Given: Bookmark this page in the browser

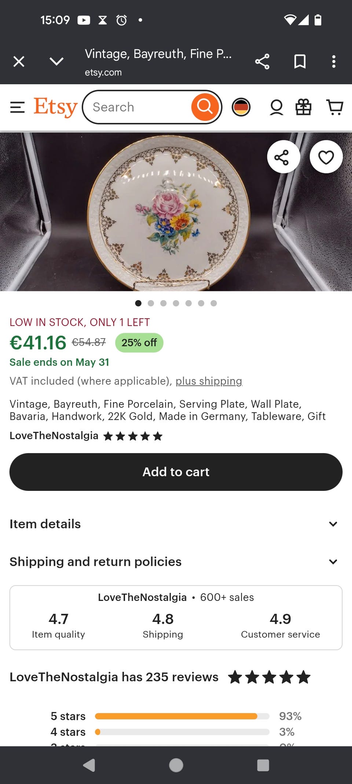Looking at the screenshot, I should tap(300, 61).
